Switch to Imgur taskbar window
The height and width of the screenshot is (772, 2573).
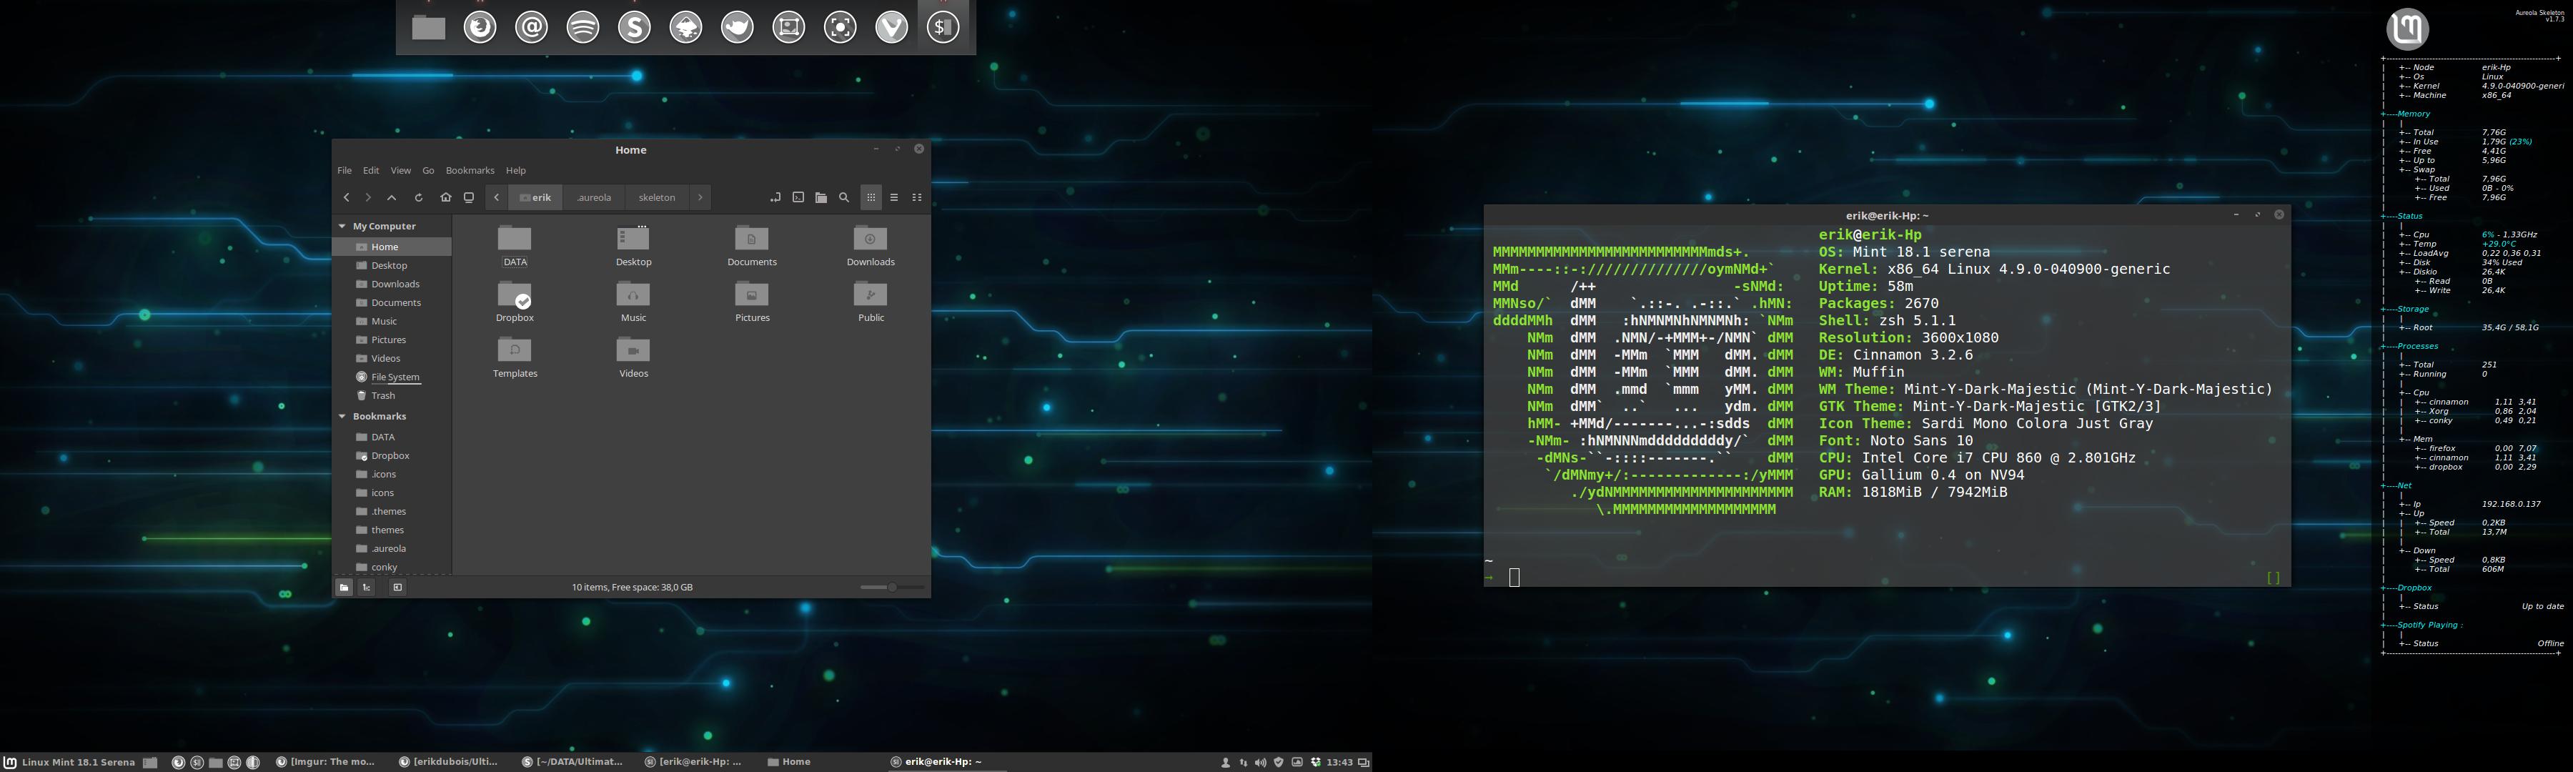327,762
